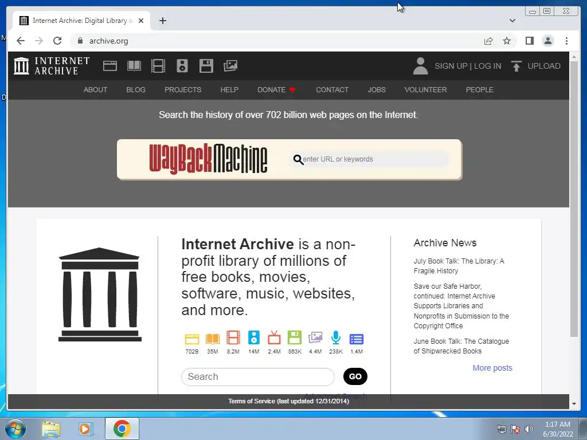Viewport: 587px width, 440px height.
Task: Click the blue audio icon labeled 14M
Action: tap(253, 337)
